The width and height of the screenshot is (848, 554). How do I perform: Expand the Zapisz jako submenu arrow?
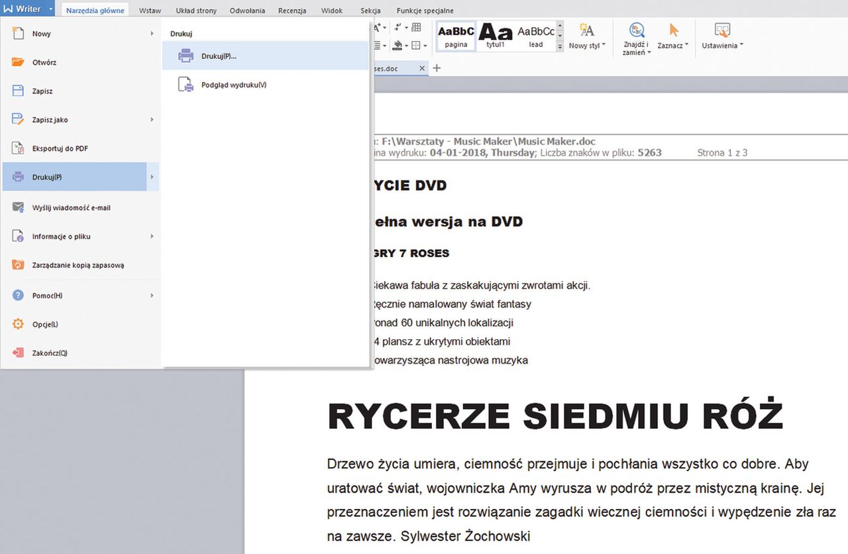(x=152, y=120)
